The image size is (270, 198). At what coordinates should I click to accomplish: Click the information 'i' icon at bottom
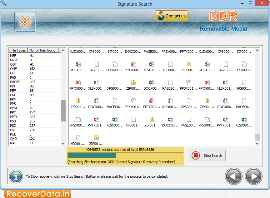[16, 176]
